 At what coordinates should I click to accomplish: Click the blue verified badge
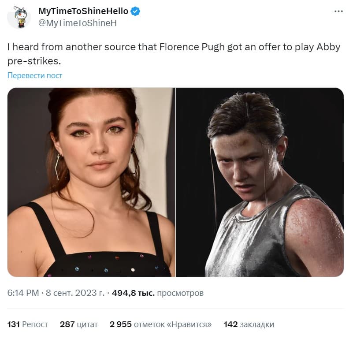tap(135, 12)
